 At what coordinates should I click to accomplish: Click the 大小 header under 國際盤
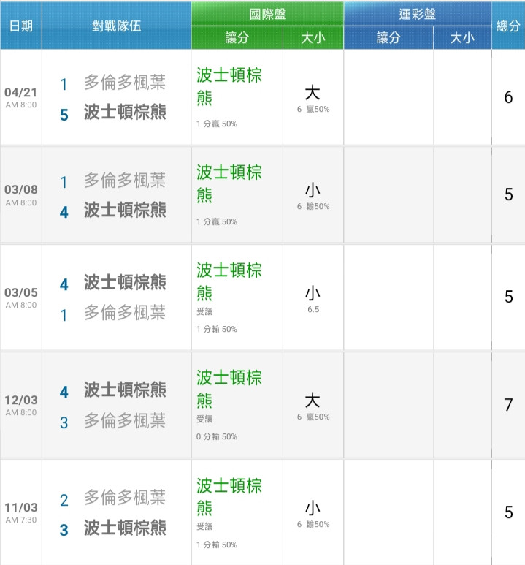click(313, 37)
